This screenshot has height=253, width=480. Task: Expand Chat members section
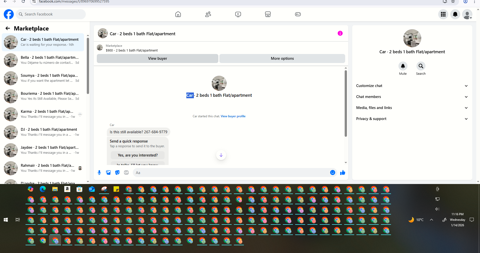coord(412,97)
